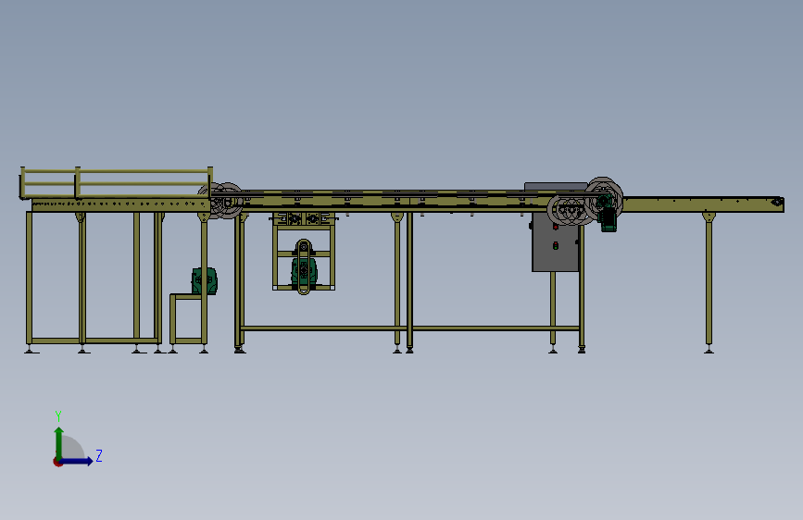Pick the right-hand extension conveyor beam

click(703, 204)
